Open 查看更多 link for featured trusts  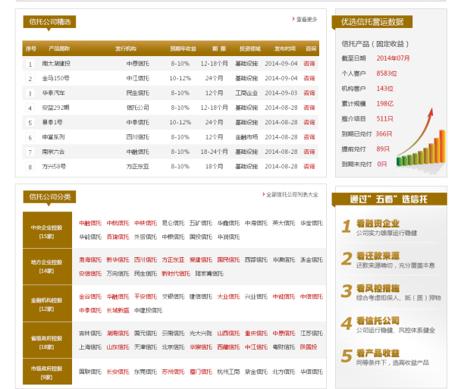307,19
